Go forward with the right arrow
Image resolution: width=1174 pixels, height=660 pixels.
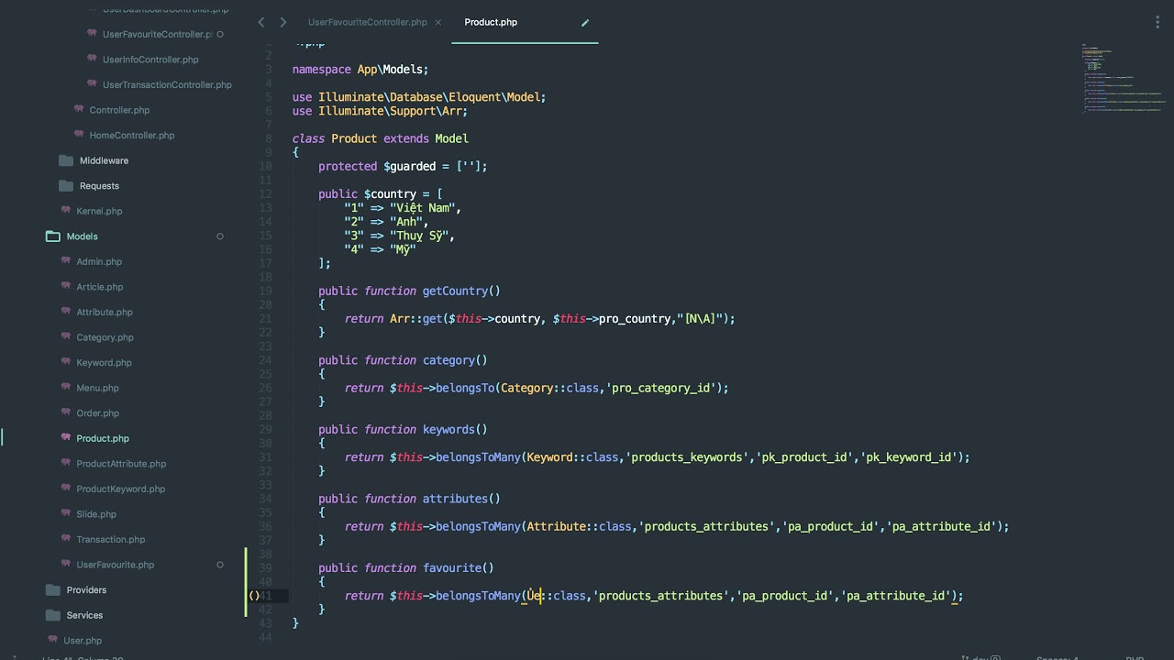click(282, 22)
